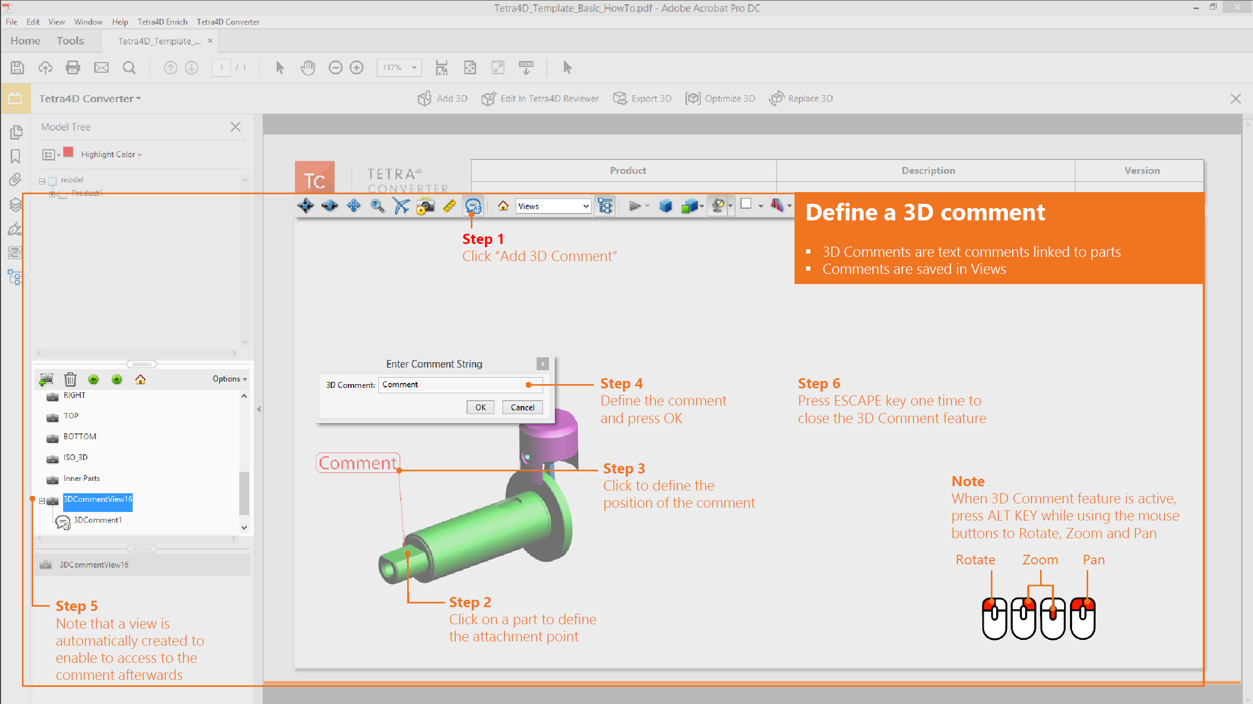Open the Tetra4D Enrich menu
The image size is (1253, 704).
[x=163, y=22]
